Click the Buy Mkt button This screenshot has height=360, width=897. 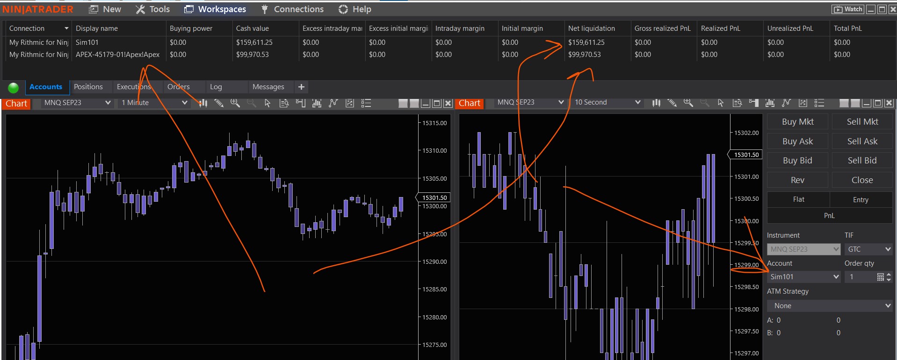pos(798,122)
